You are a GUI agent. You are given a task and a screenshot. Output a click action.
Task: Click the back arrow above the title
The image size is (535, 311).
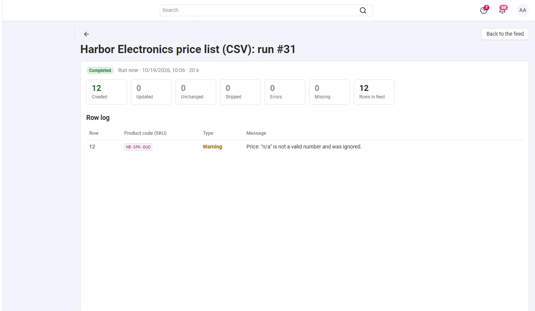coord(87,34)
